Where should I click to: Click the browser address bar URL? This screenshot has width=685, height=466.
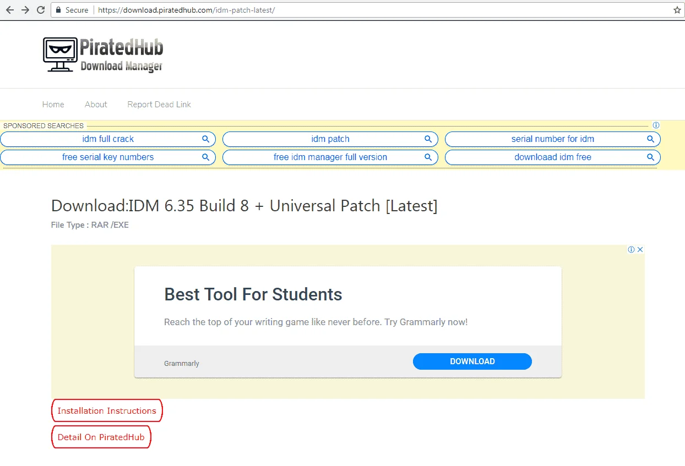[x=186, y=10]
